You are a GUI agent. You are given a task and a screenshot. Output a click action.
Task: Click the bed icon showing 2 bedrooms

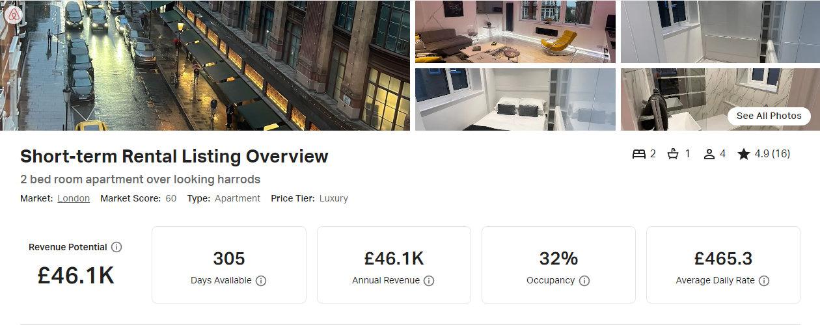[x=639, y=154]
